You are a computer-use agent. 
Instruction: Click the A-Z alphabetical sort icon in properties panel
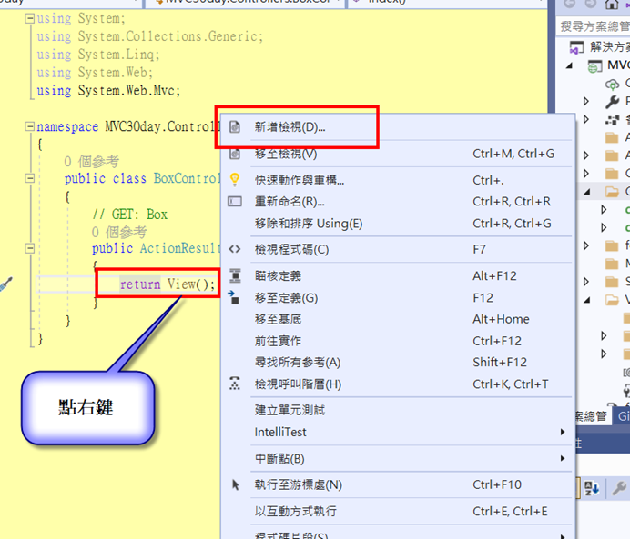click(x=592, y=488)
